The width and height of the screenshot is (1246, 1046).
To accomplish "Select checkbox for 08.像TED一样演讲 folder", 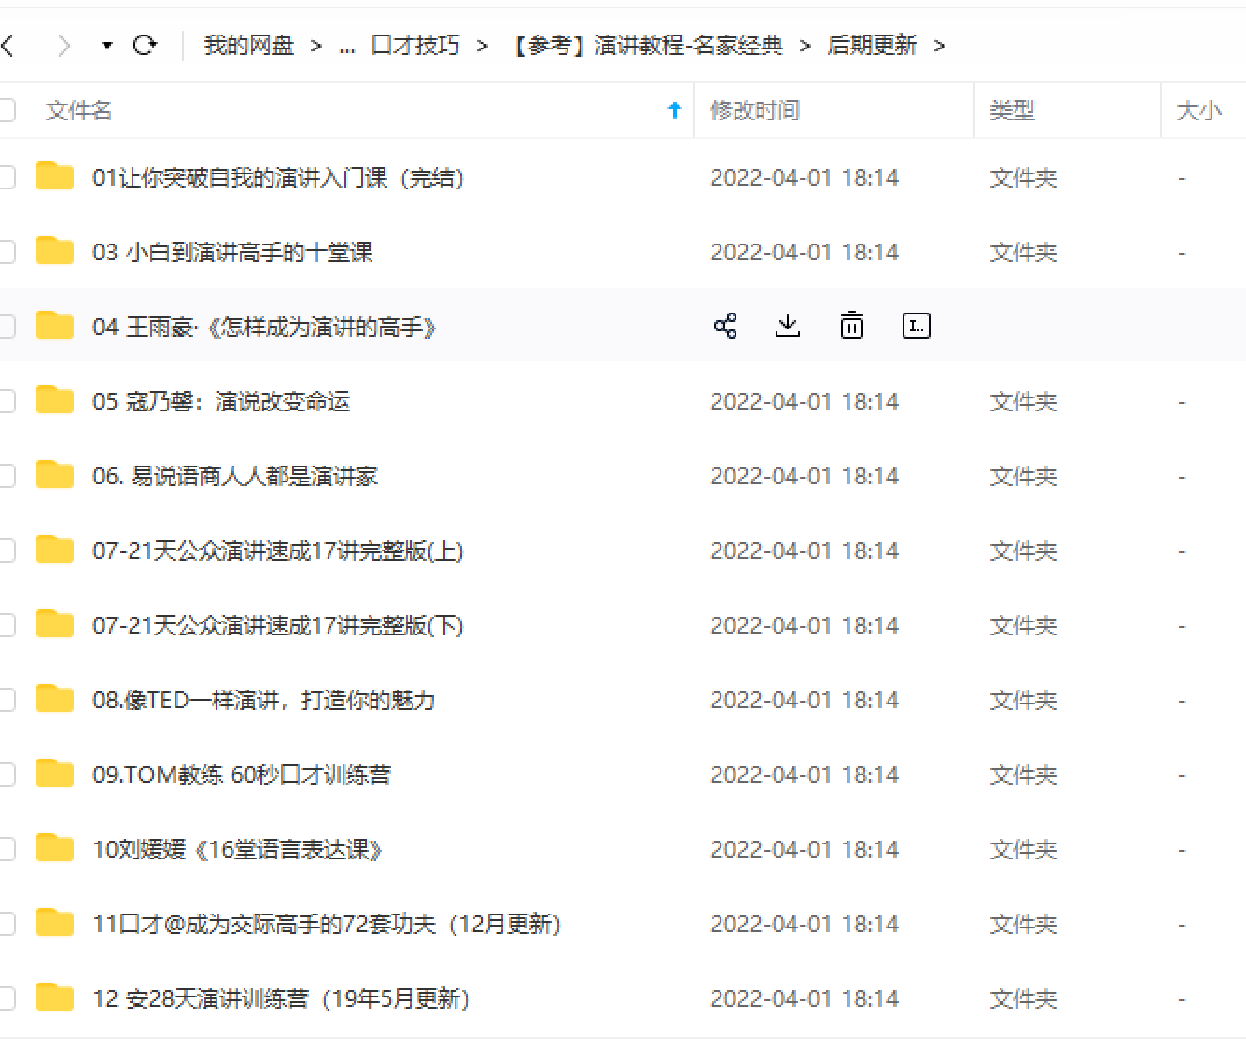I will tap(7, 700).
